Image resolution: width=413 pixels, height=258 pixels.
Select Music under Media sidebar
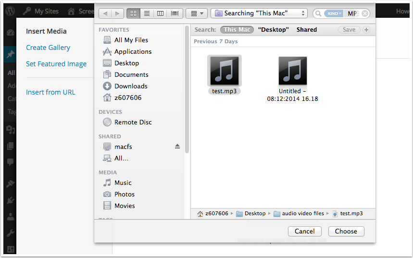(123, 183)
